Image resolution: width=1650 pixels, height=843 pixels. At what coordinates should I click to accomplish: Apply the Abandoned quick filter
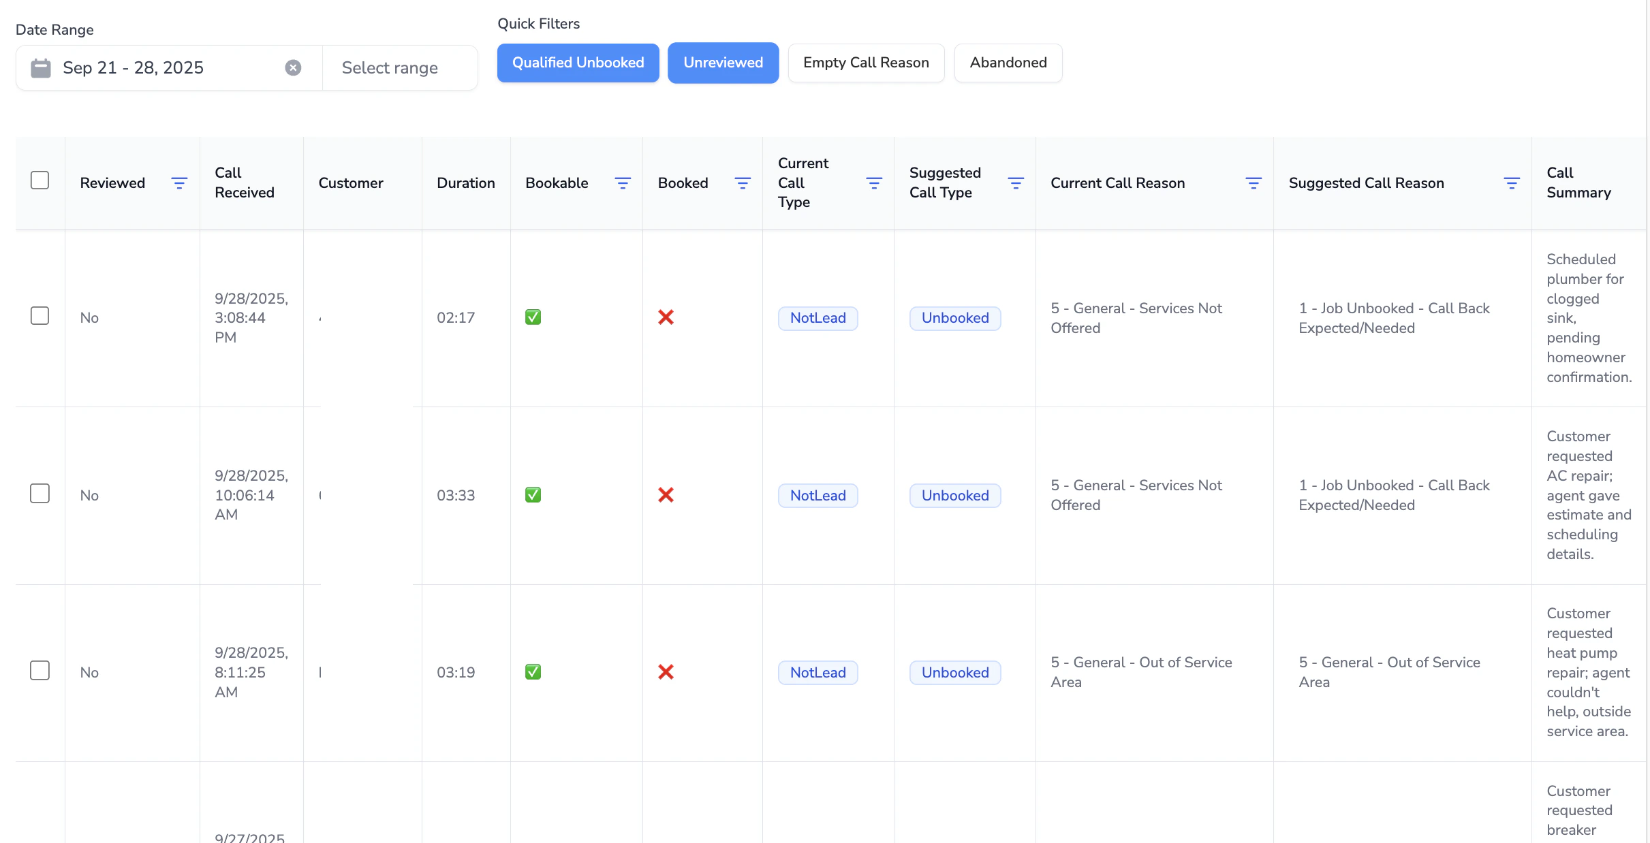point(1008,63)
